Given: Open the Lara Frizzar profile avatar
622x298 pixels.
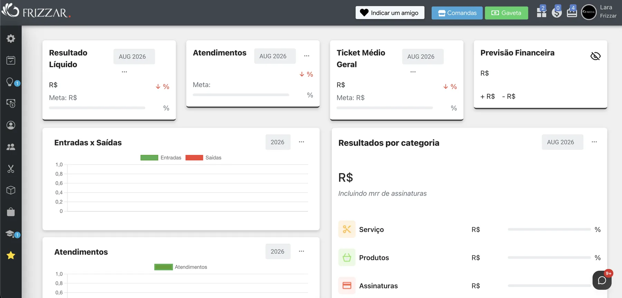Looking at the screenshot, I should point(589,12).
